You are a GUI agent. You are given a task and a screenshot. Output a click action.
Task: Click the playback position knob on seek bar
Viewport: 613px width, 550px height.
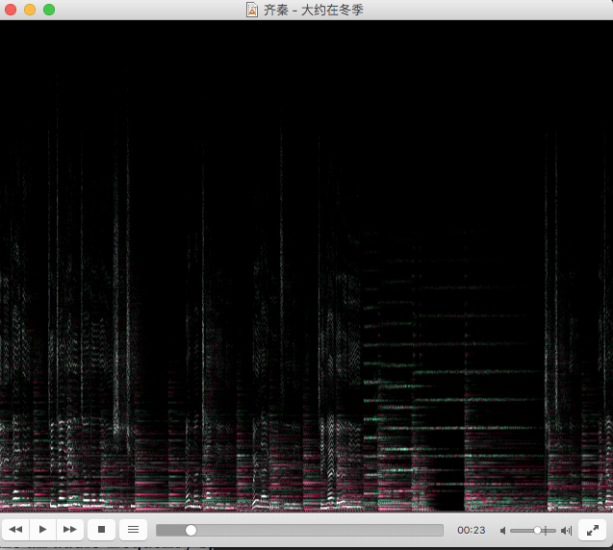[x=191, y=530]
